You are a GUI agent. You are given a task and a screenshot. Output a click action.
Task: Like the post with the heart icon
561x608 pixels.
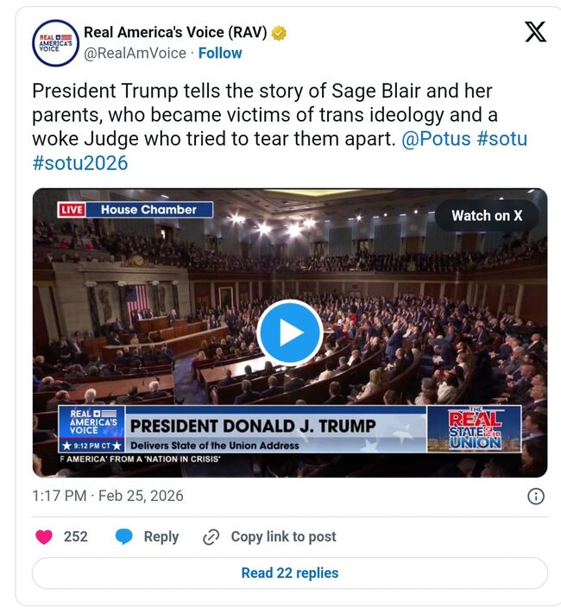click(44, 536)
